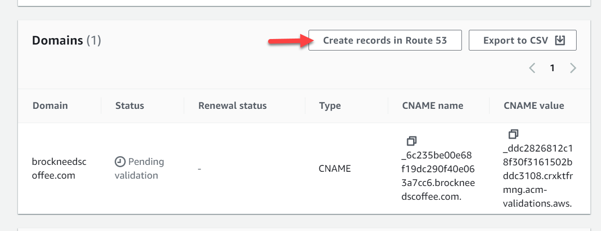
Task: Select the CNAME type cell
Action: coord(335,169)
